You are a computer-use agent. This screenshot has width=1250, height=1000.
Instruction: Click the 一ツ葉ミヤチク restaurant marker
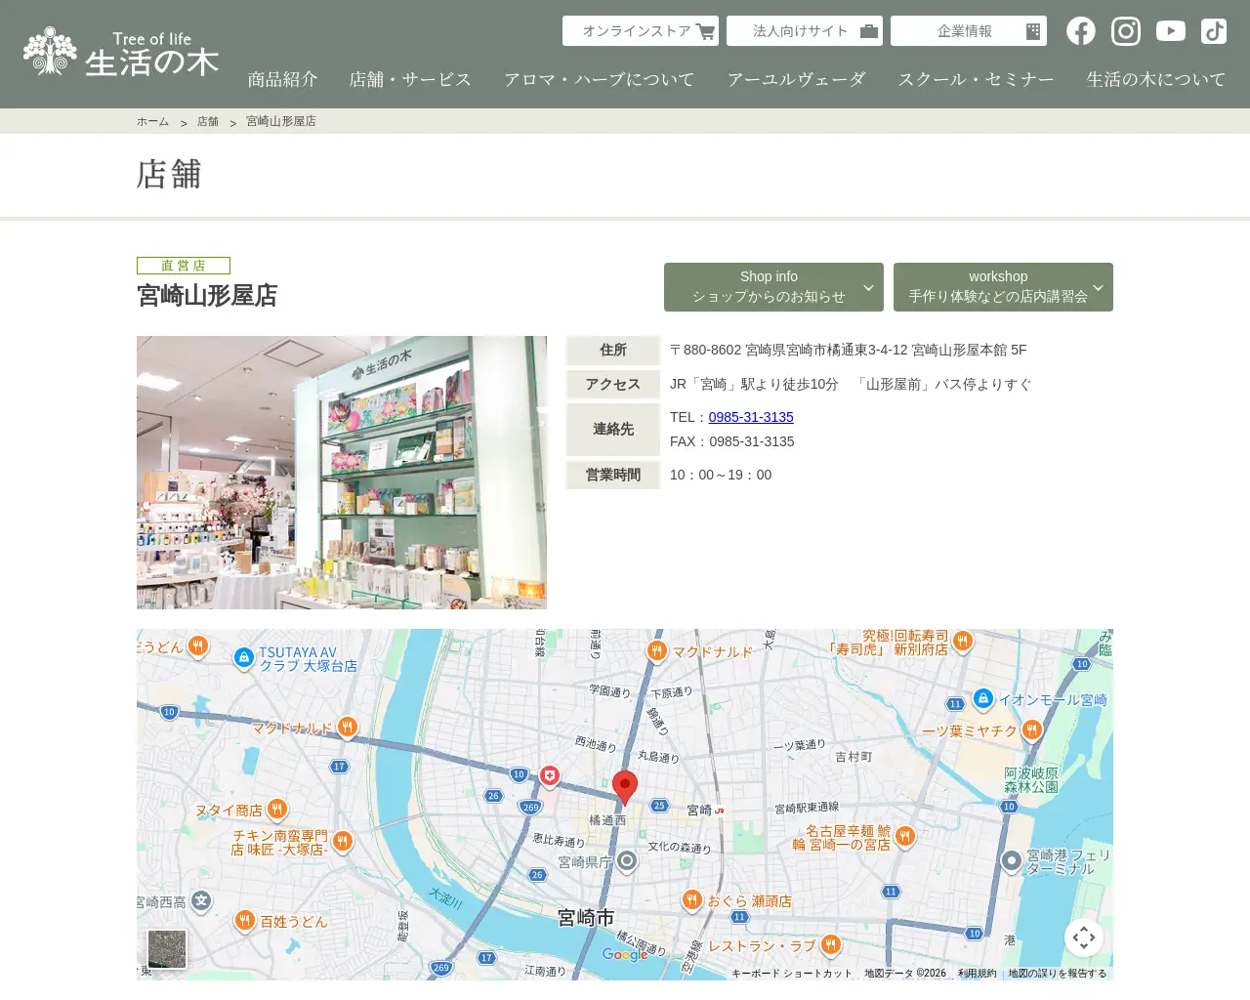pos(1032,729)
